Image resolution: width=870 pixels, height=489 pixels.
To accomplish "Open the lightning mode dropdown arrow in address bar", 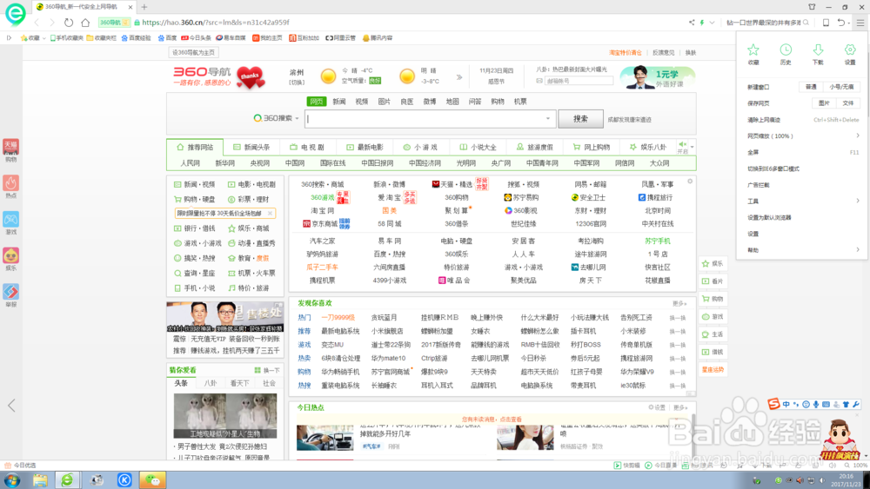I will [x=712, y=23].
